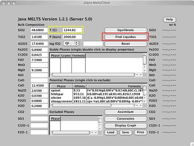The height and width of the screenshot is (146, 194).
Task: Focus the SiO2 bulk composition field
Action: (x=39, y=30)
